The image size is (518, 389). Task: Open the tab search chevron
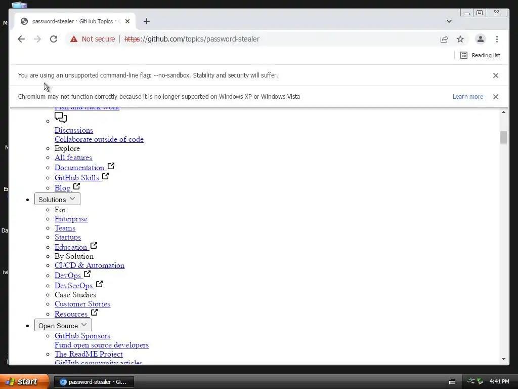tap(449, 21)
